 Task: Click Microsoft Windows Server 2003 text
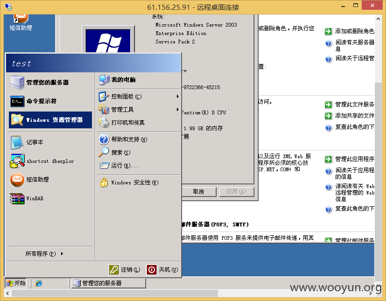tap(196, 25)
